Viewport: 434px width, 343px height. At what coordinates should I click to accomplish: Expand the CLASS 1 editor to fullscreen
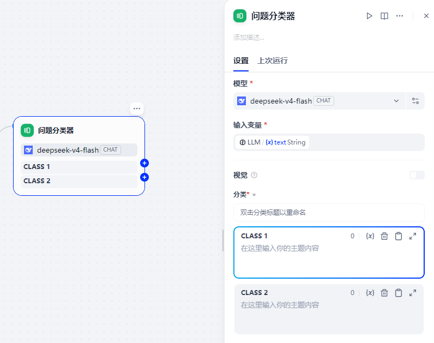(x=413, y=236)
